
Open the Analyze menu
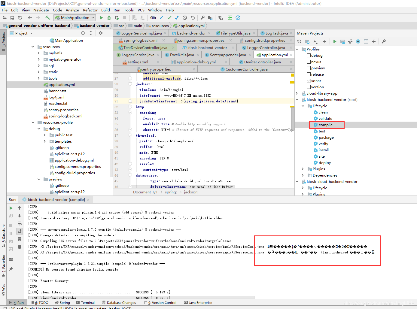72,10
